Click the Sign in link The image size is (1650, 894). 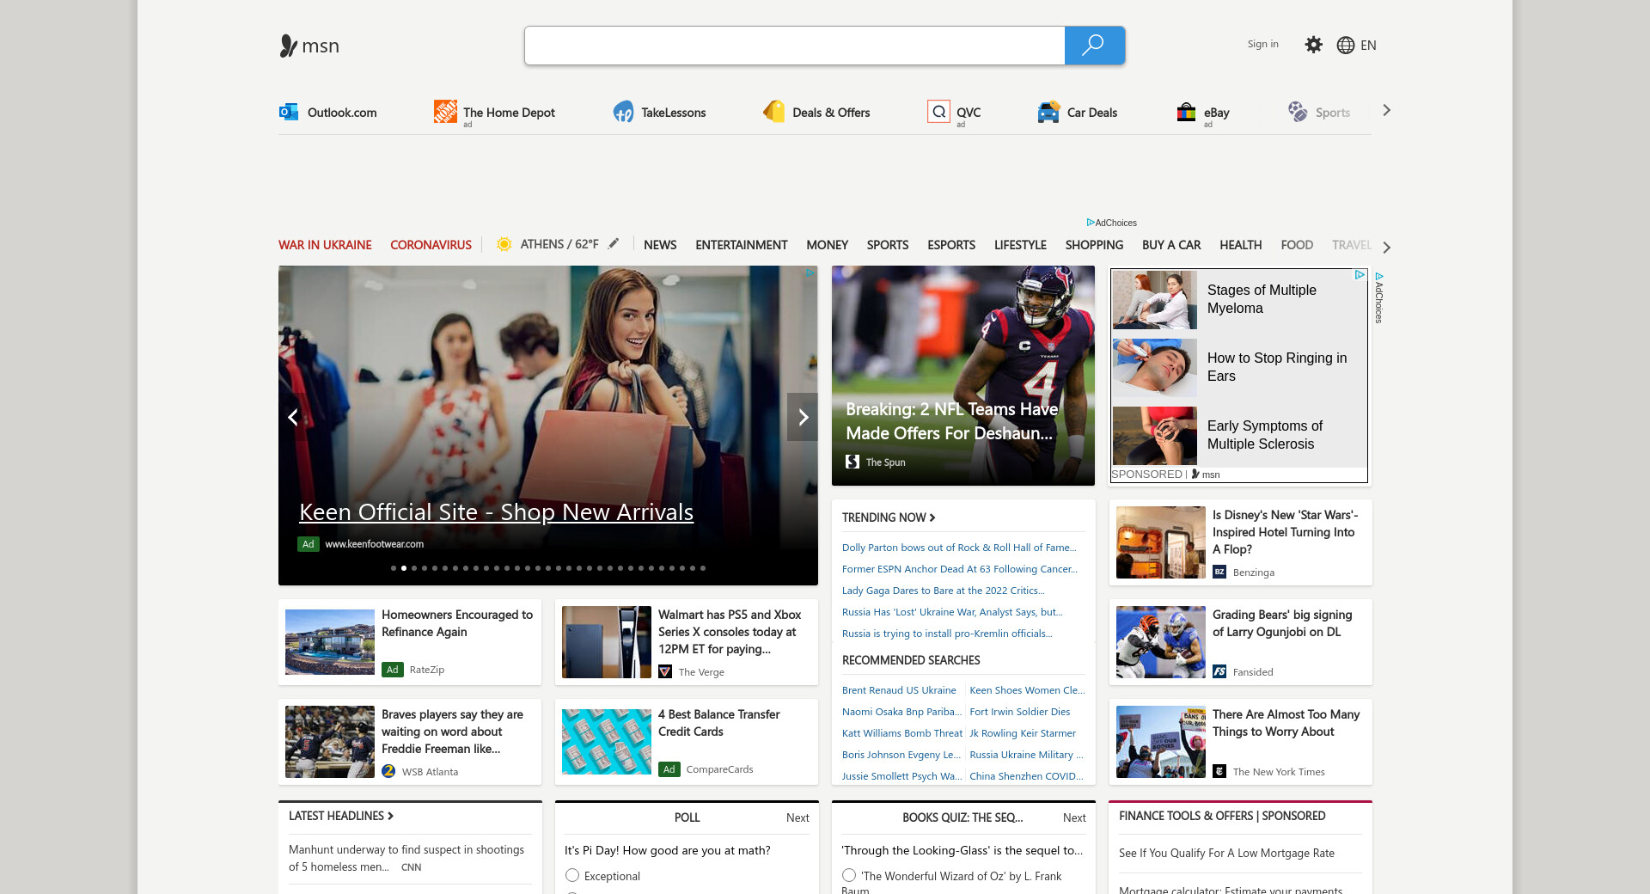pyautogui.click(x=1262, y=45)
